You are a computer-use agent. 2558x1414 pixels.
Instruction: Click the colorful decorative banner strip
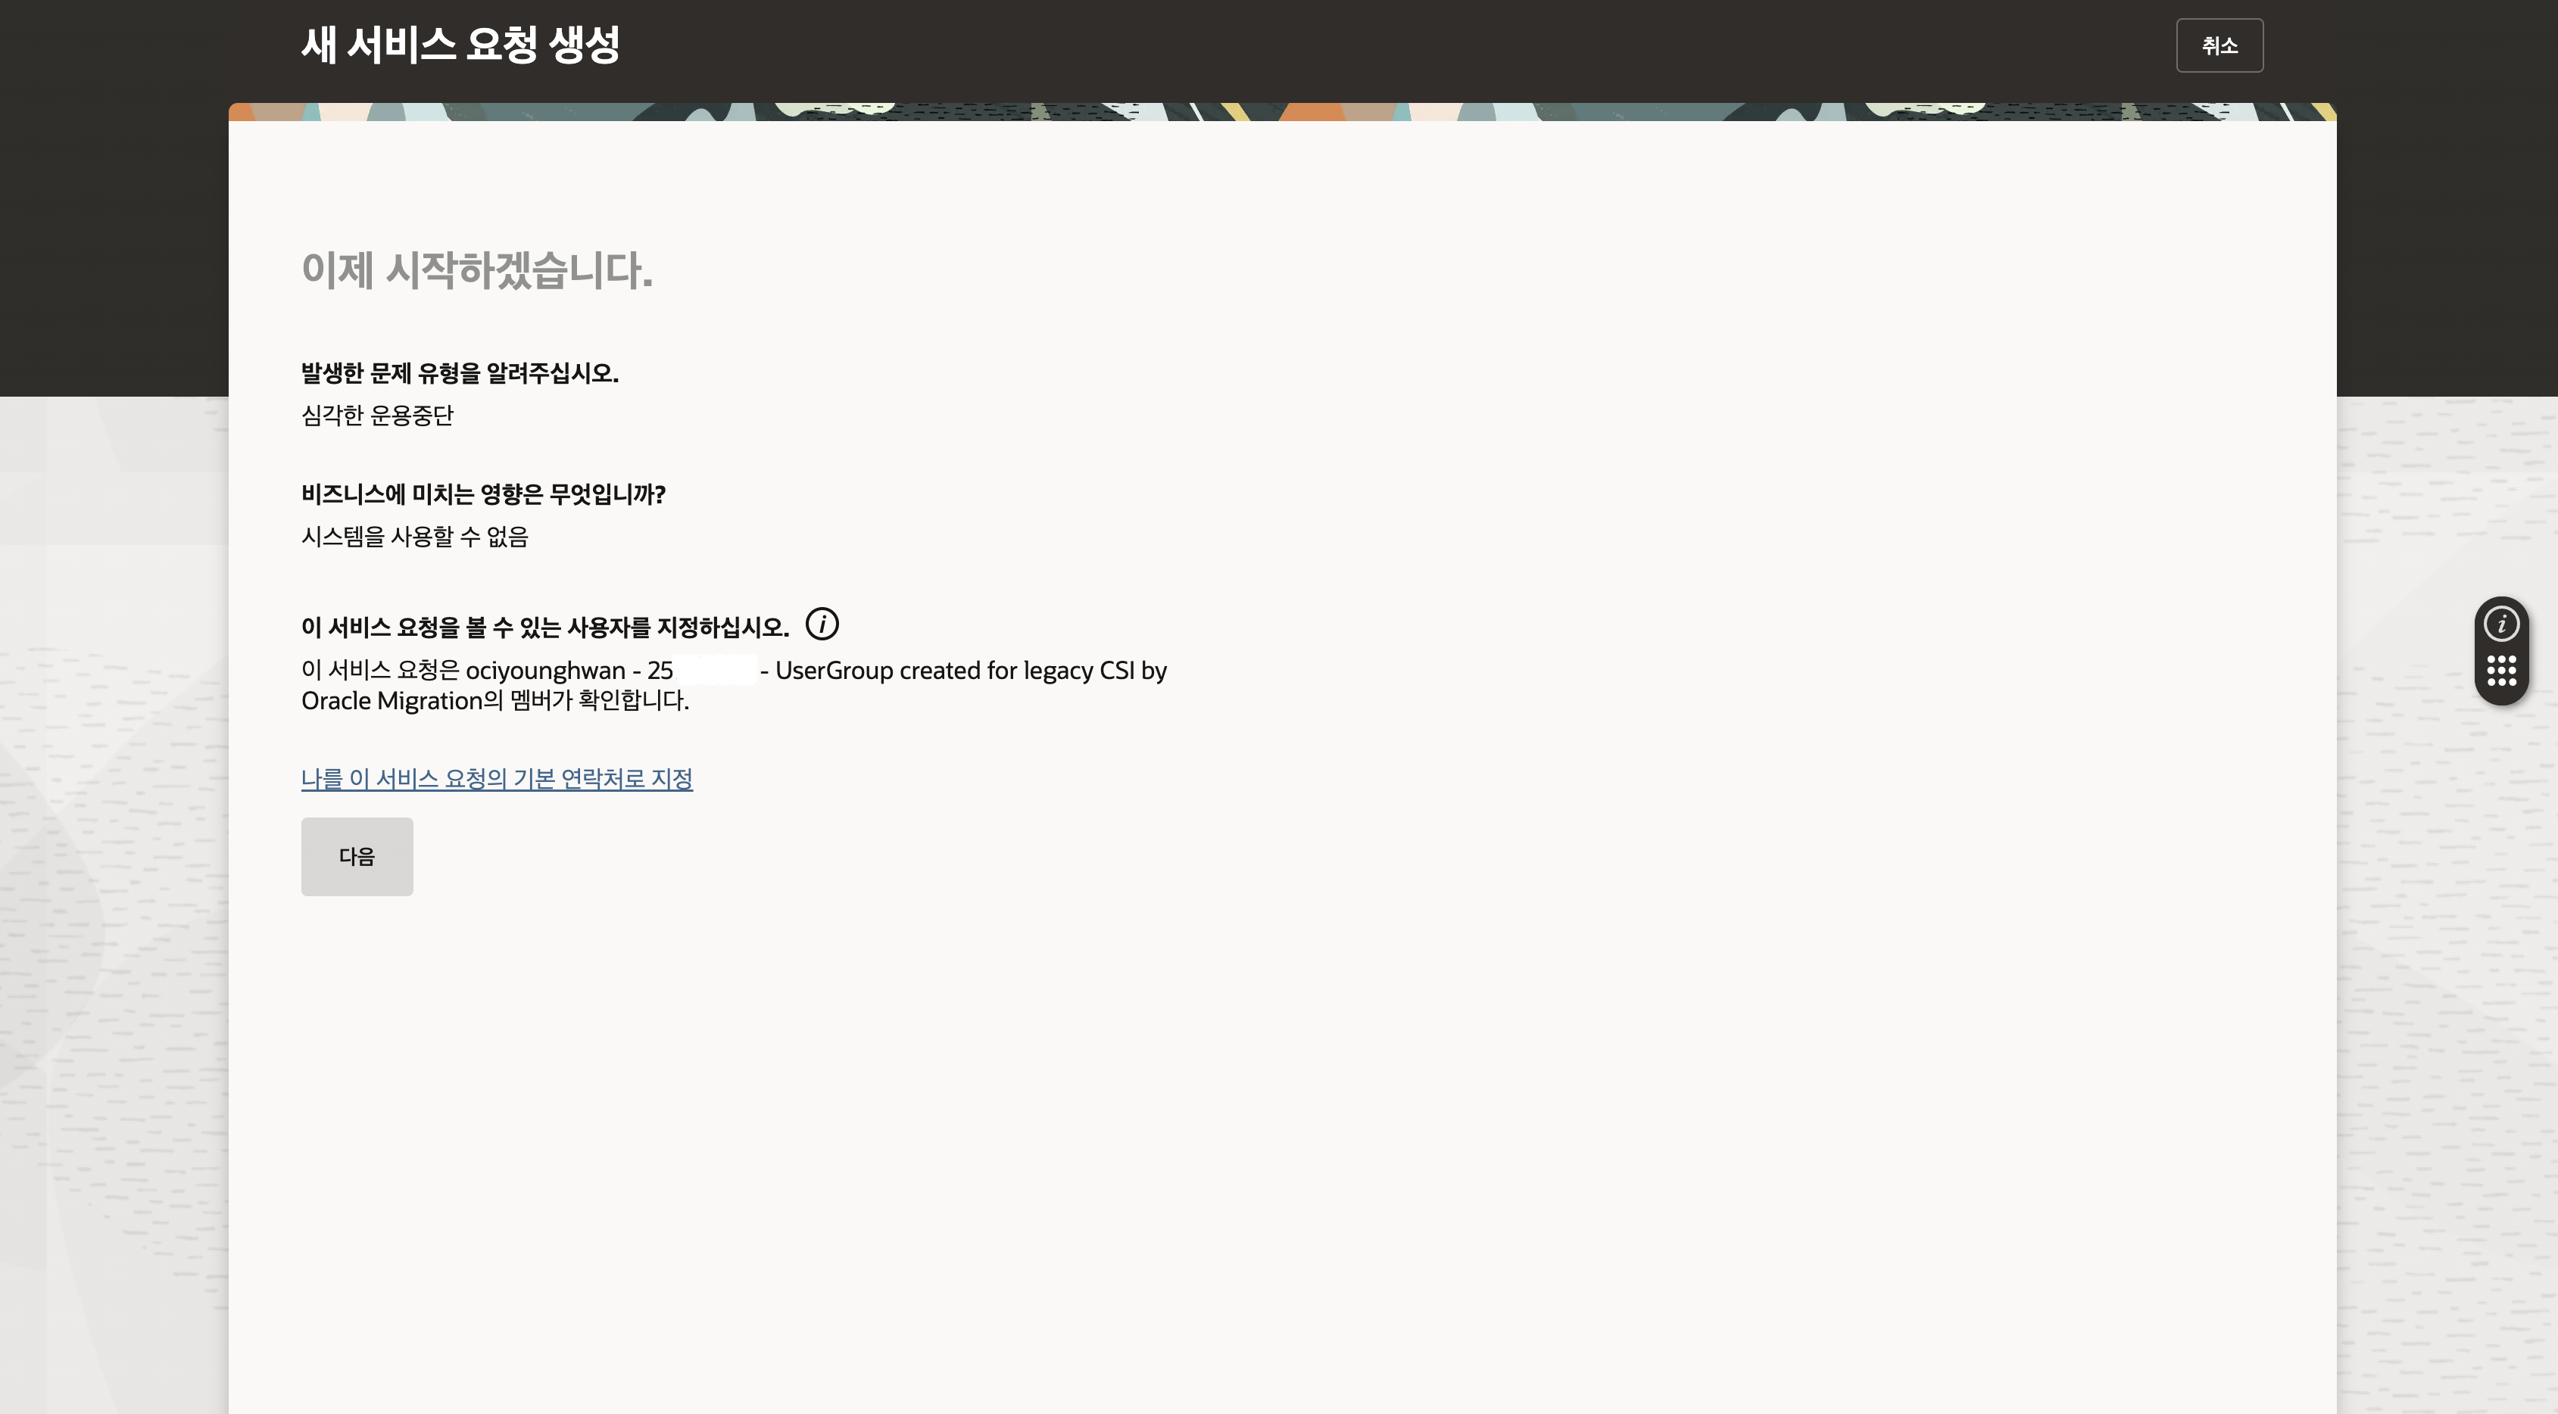click(1282, 112)
